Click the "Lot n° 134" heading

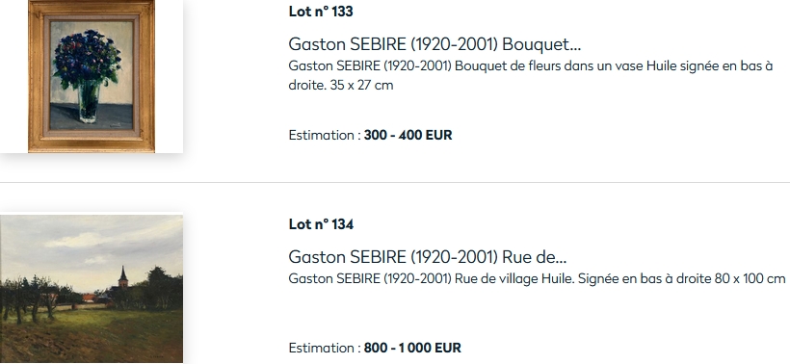coord(321,224)
